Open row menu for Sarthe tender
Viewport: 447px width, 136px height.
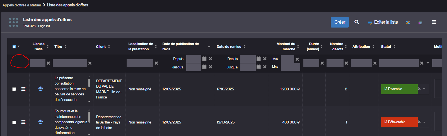point(23,122)
